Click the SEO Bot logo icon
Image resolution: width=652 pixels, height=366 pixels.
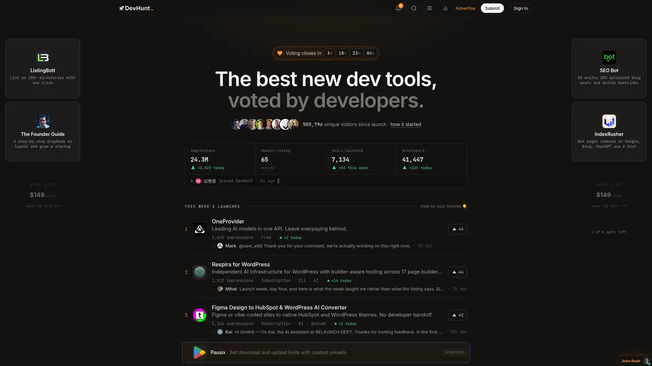point(609,57)
